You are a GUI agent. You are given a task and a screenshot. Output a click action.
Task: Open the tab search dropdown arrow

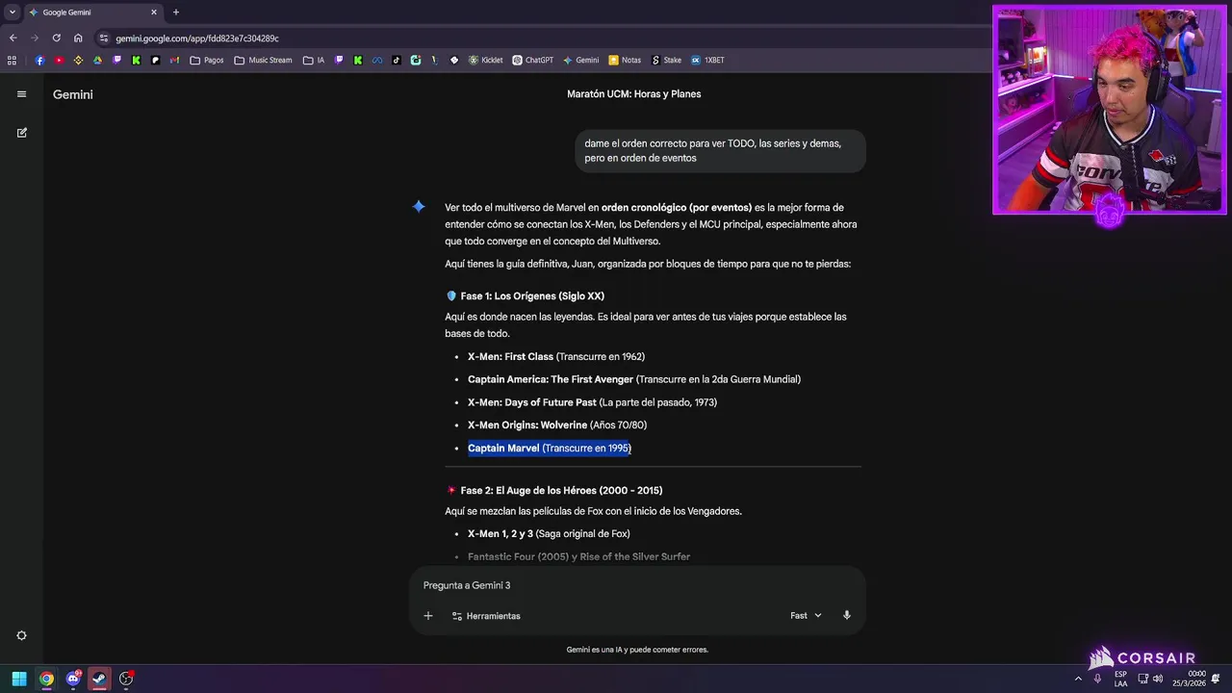13,13
